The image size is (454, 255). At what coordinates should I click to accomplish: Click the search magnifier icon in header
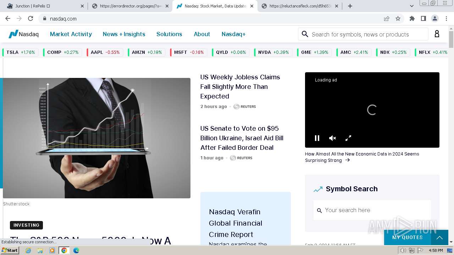(305, 34)
